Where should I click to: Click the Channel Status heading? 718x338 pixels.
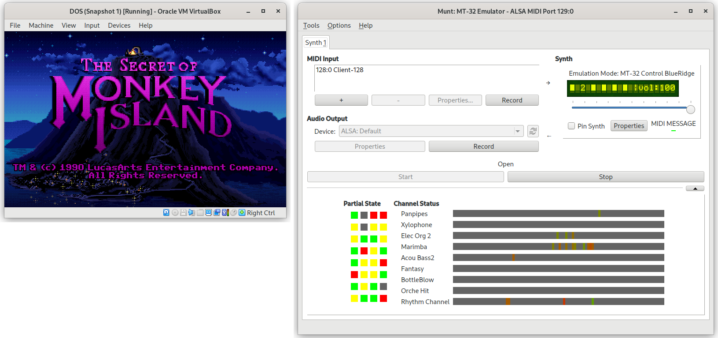tap(416, 203)
